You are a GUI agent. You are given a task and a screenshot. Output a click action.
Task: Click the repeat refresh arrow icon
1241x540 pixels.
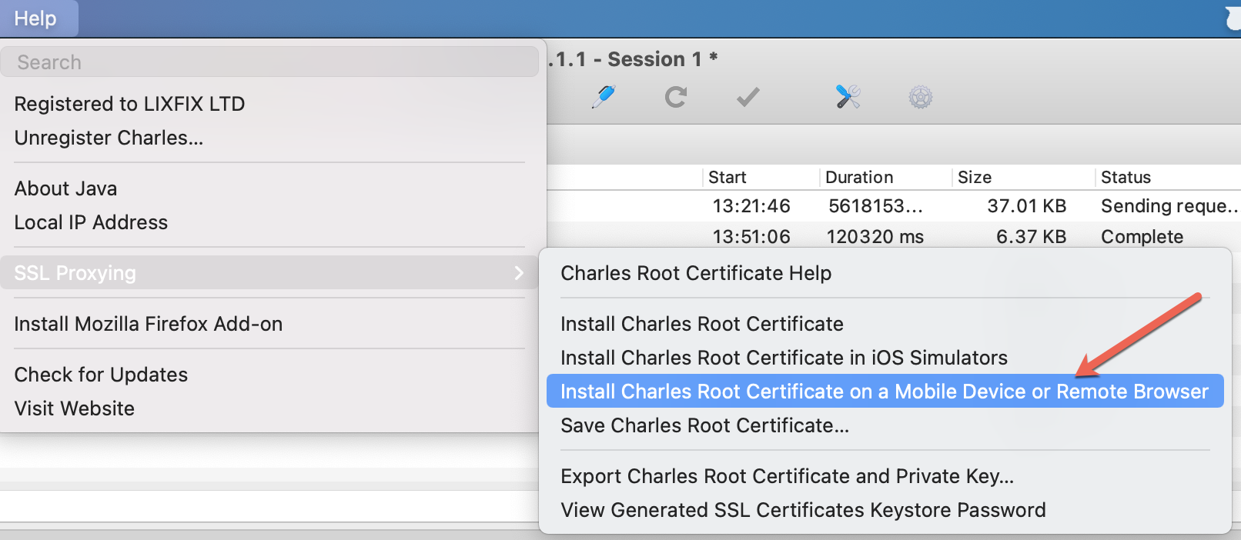(676, 97)
